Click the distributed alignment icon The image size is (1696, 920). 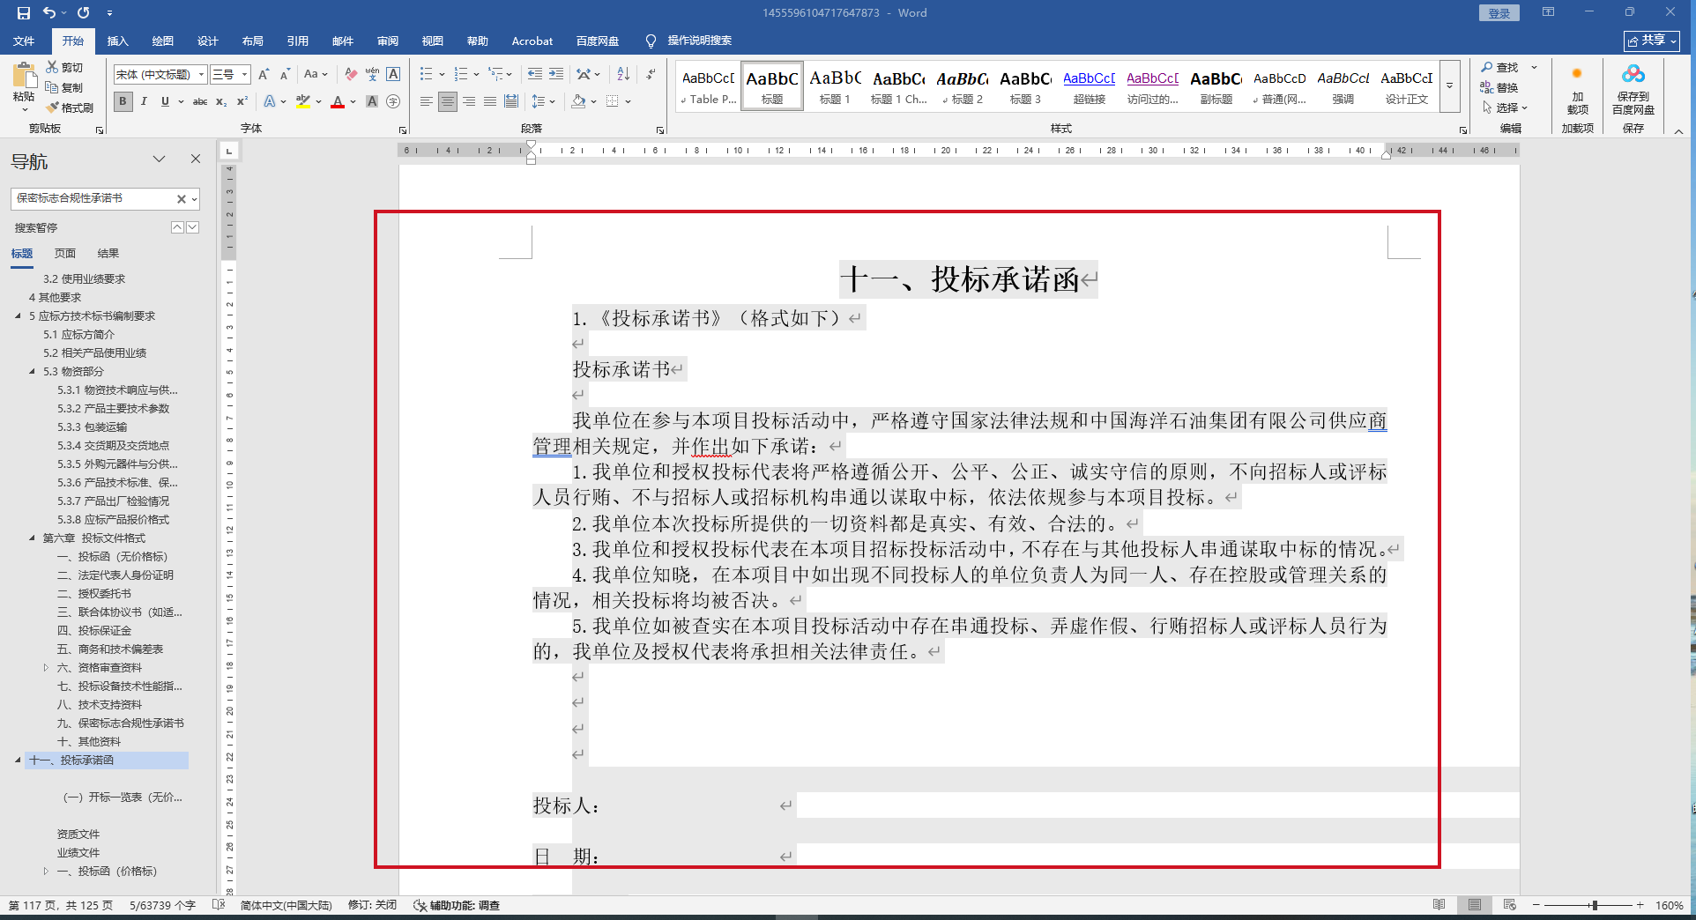point(511,101)
